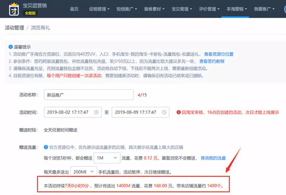Select 首页 in the navigation bar
This screenshot has width=286, height=195.
point(74,9)
